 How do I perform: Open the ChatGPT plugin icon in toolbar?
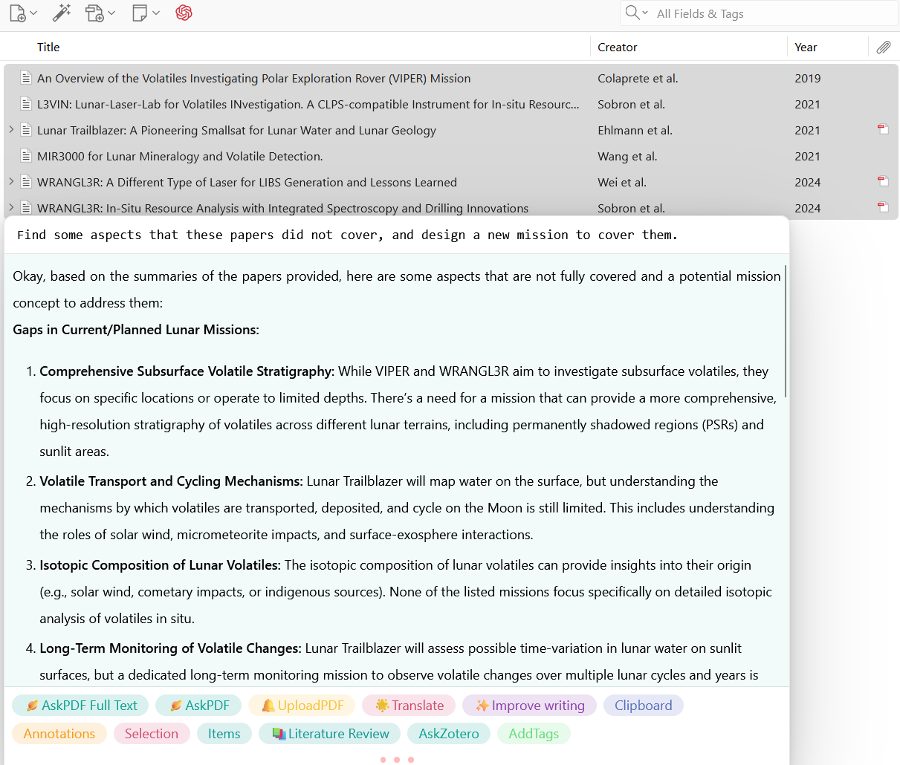(184, 13)
